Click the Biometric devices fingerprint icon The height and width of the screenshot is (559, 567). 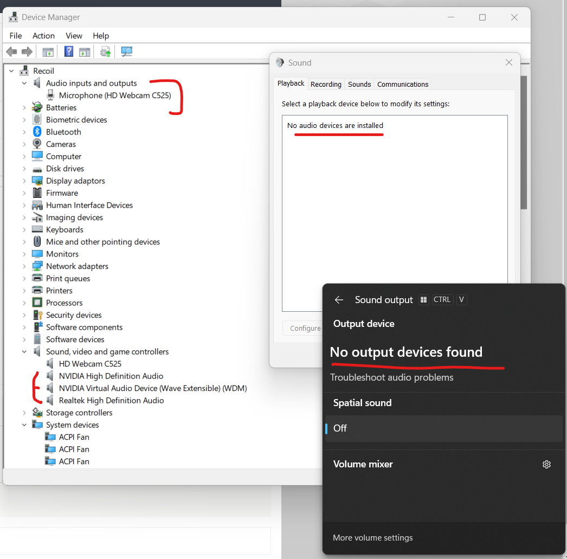coord(37,120)
